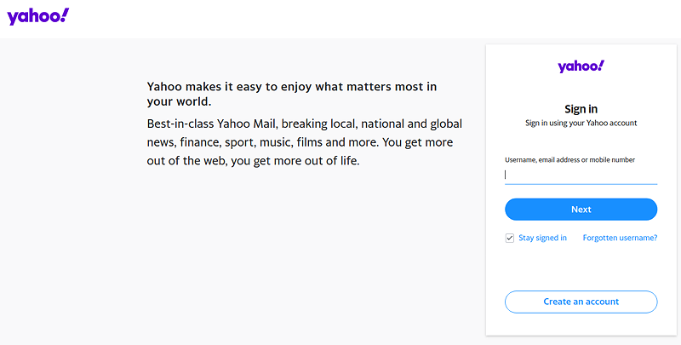Image resolution: width=681 pixels, height=345 pixels.
Task: Click the Yahoo logo in the page header
Action: tap(37, 16)
